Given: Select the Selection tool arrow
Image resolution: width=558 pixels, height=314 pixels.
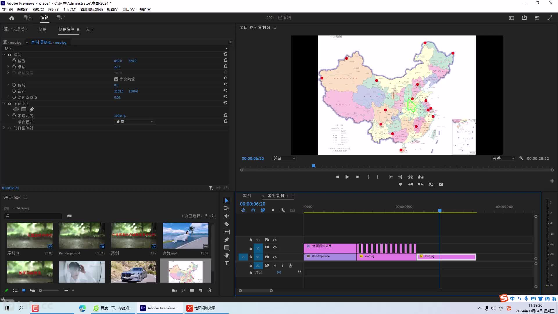Looking at the screenshot, I should click(x=227, y=201).
